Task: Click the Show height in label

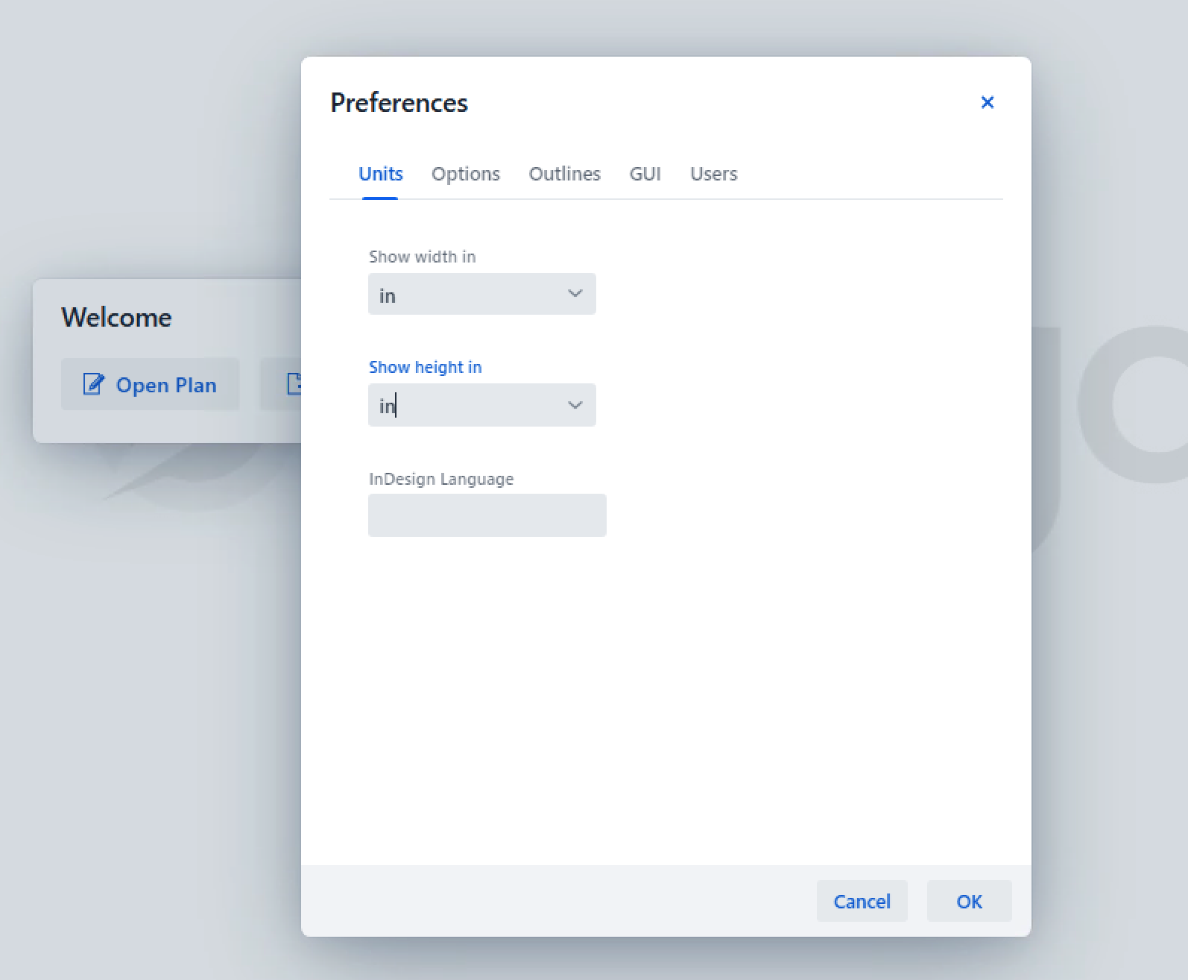Action: (425, 367)
